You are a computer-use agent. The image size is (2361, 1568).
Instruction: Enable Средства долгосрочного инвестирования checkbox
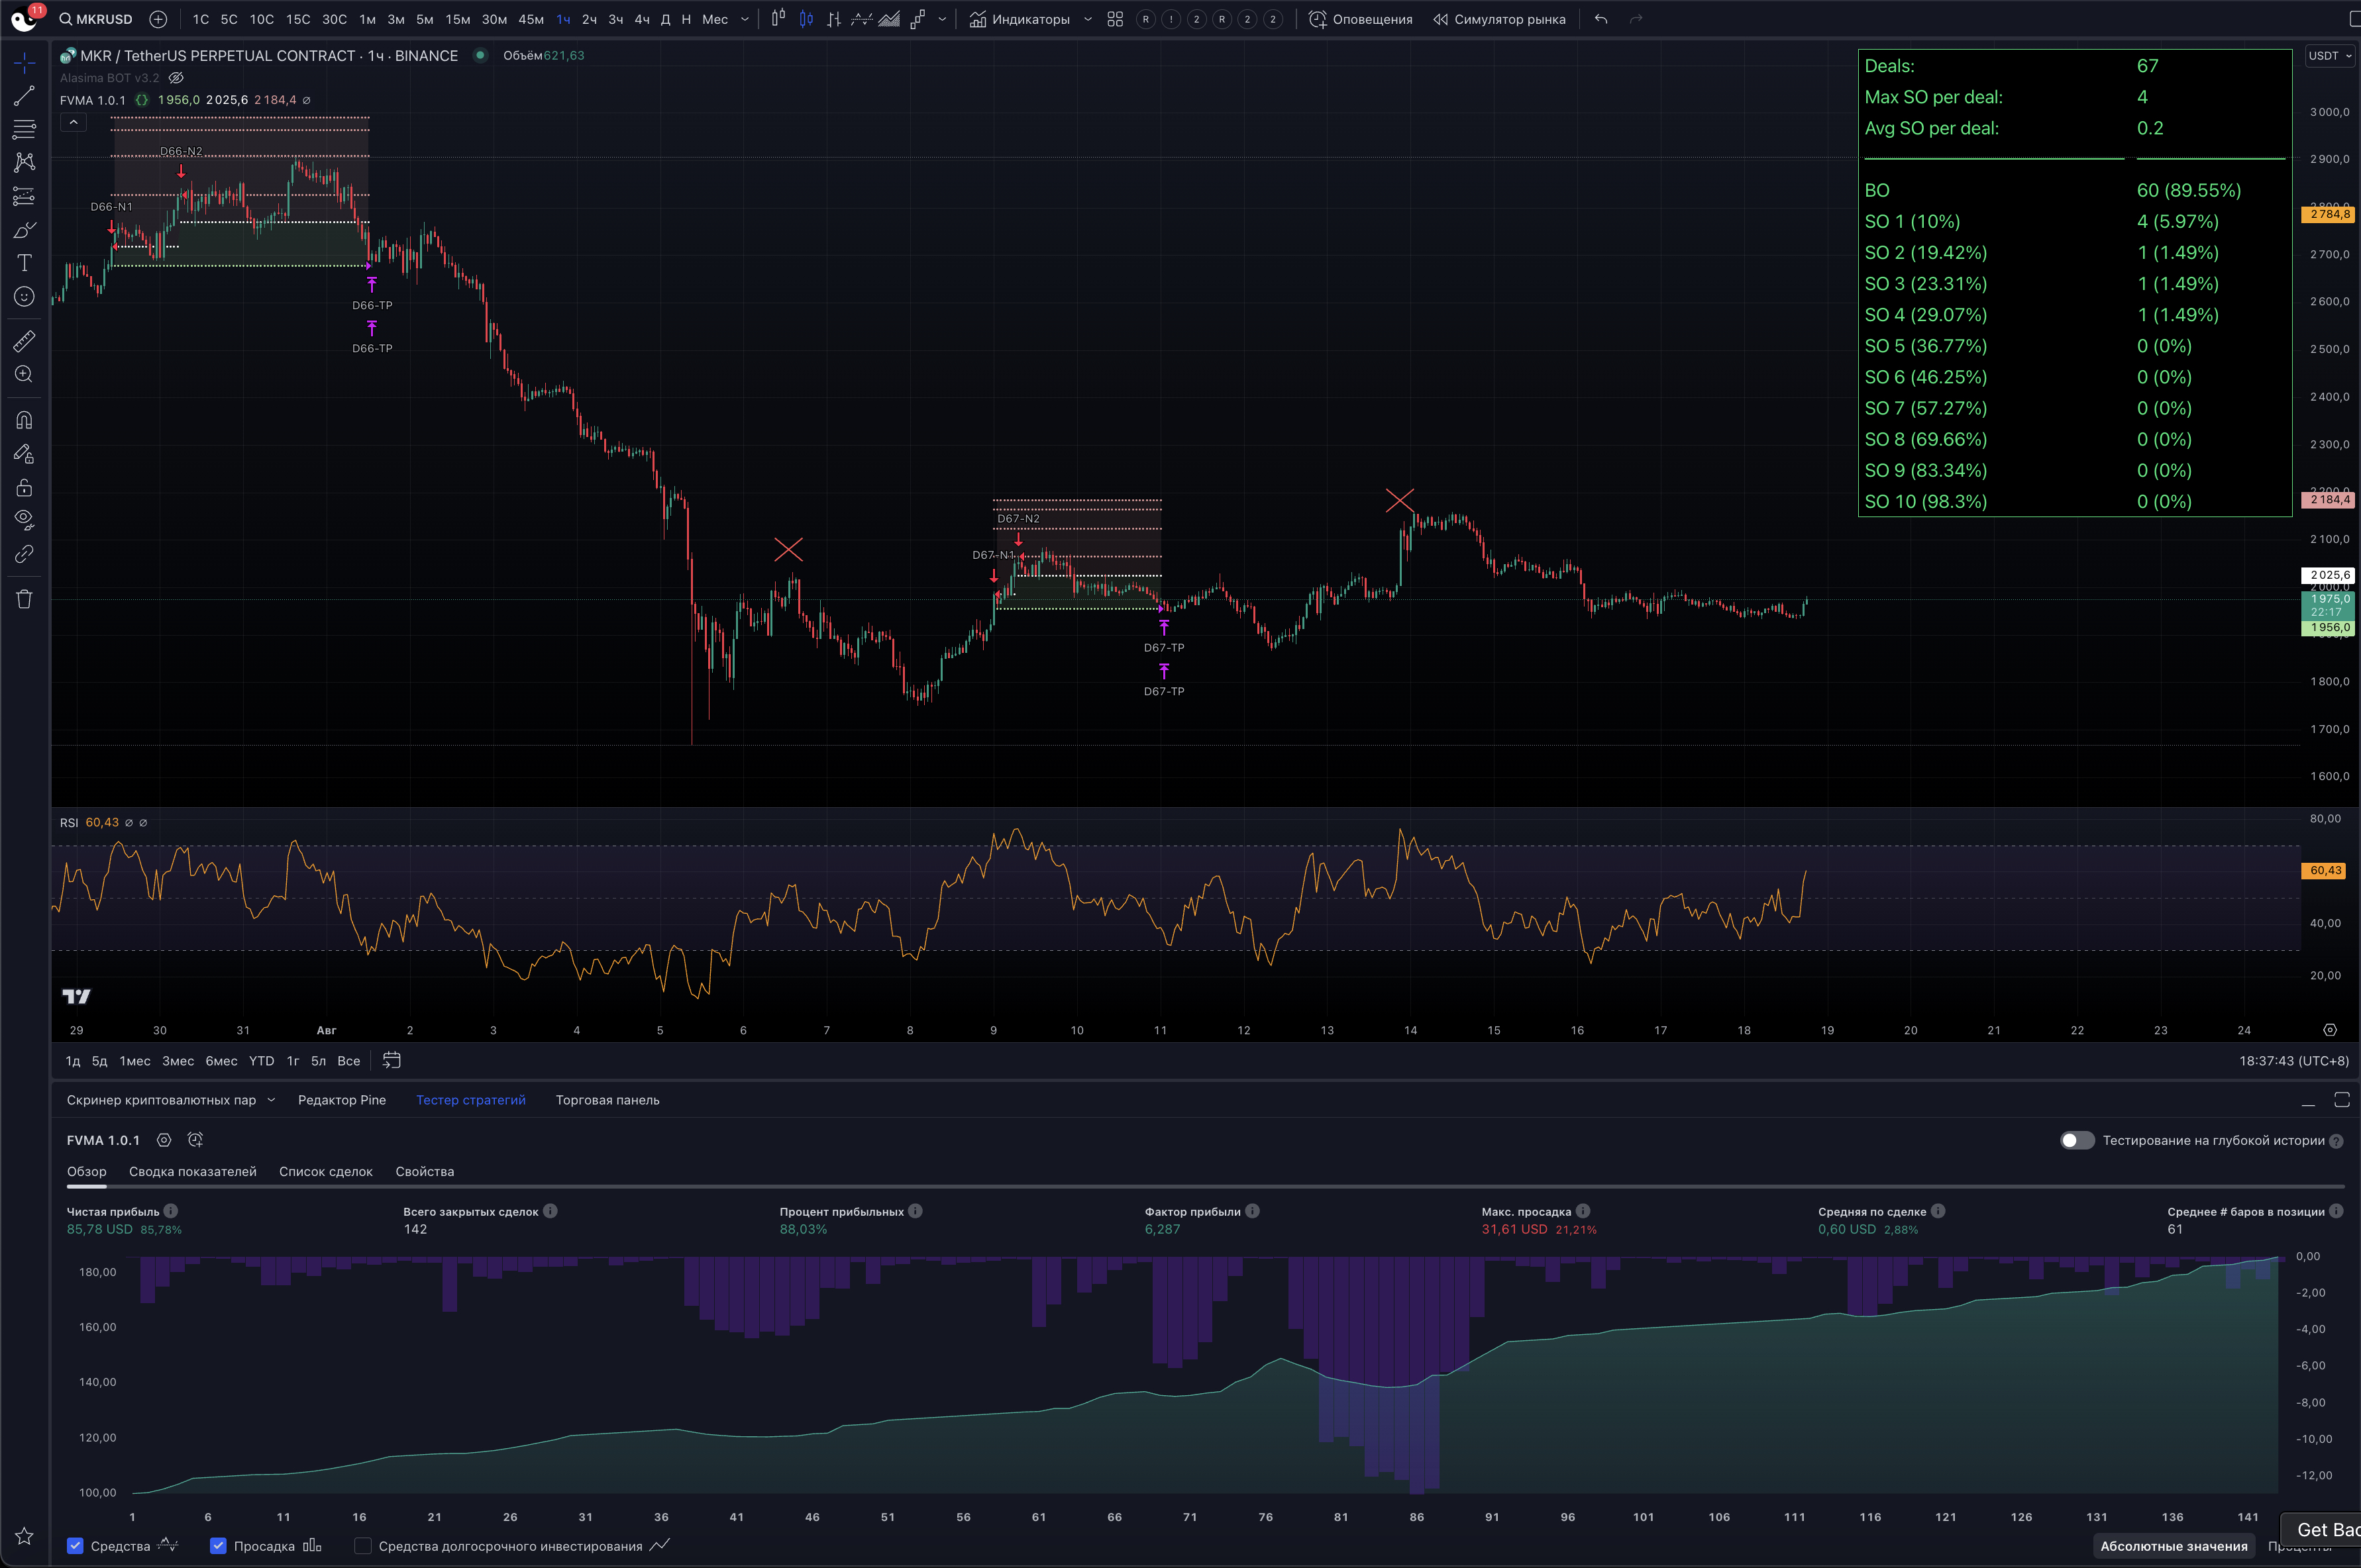coord(363,1546)
